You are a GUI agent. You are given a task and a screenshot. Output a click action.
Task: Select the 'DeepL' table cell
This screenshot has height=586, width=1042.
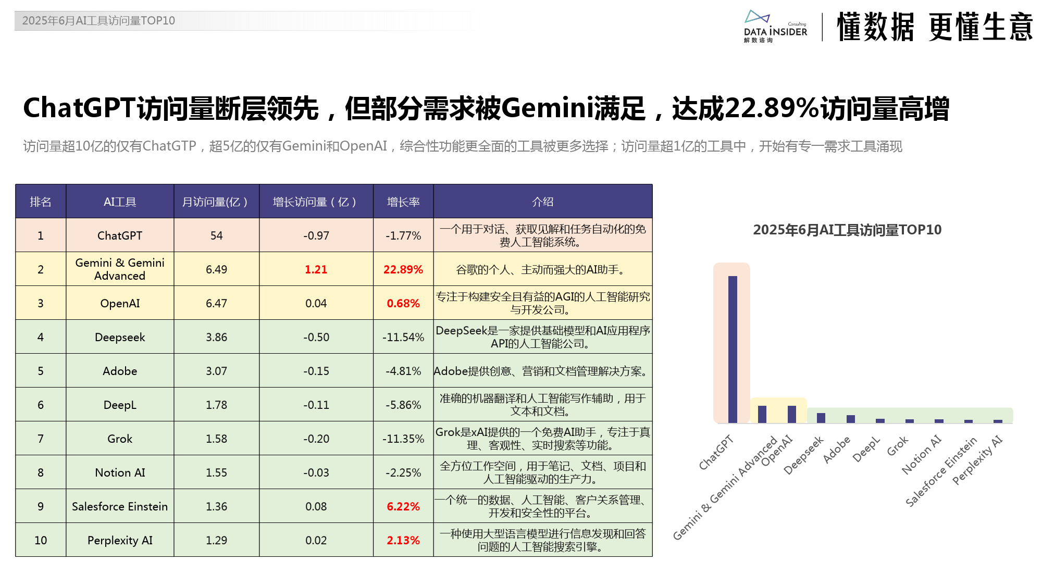[120, 405]
